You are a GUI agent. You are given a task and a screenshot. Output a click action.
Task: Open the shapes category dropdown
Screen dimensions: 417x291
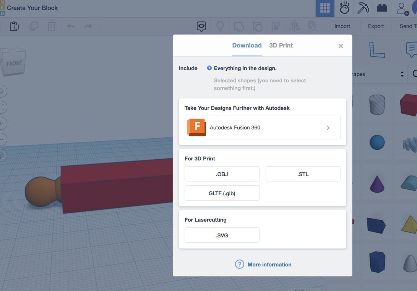click(379, 74)
